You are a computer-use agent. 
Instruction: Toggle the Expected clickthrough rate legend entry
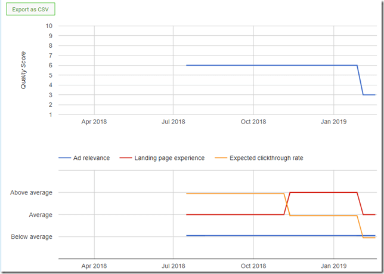click(x=267, y=158)
